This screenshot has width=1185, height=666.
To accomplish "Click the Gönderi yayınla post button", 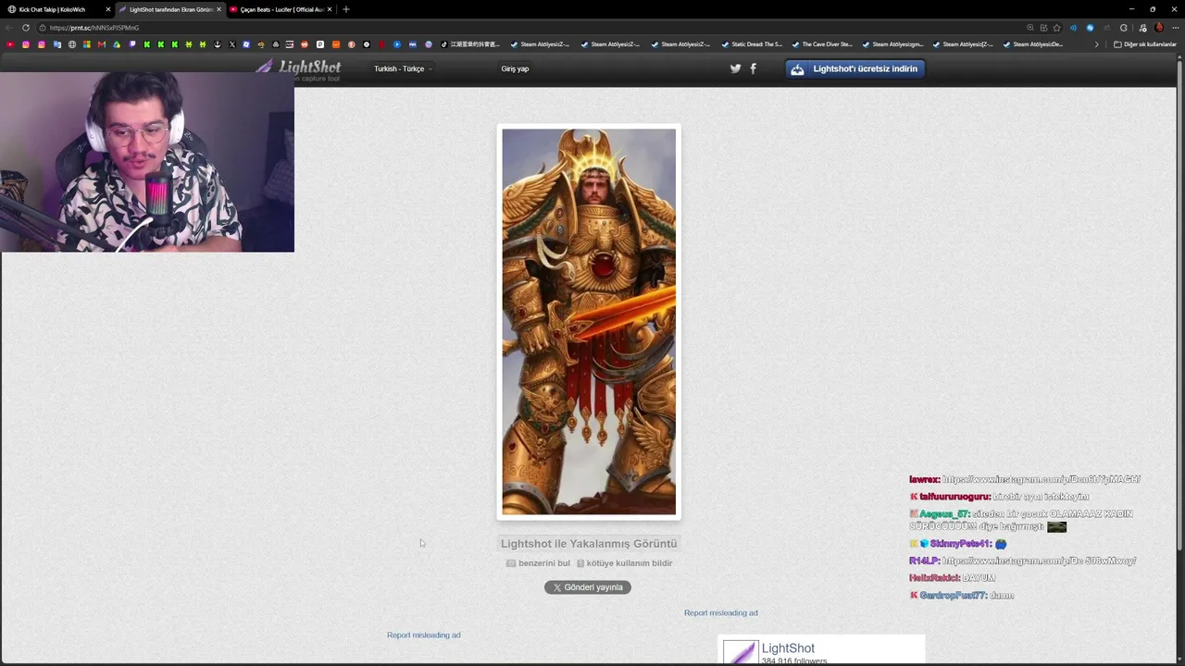I will [588, 587].
